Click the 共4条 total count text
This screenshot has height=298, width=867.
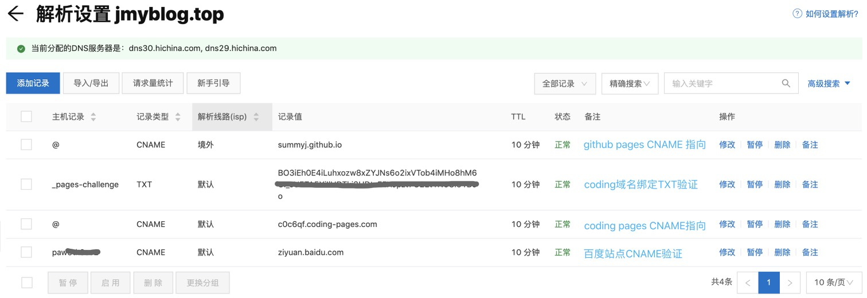pos(722,282)
